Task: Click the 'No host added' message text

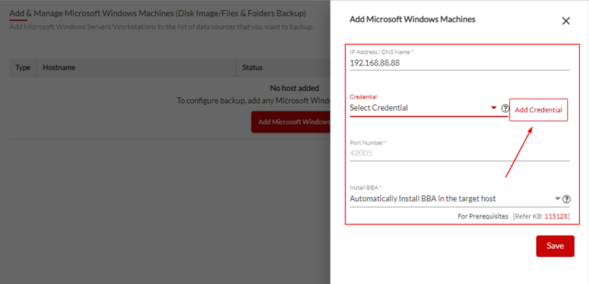Action: coord(294,88)
